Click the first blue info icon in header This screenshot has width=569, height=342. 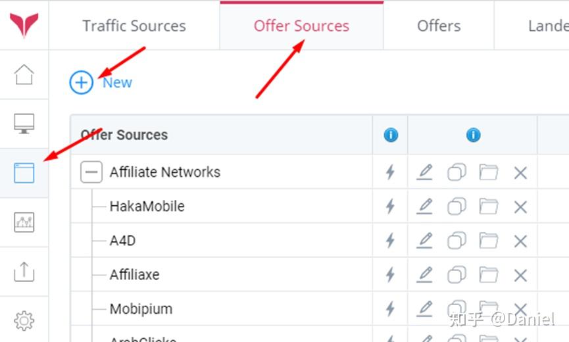click(x=391, y=135)
